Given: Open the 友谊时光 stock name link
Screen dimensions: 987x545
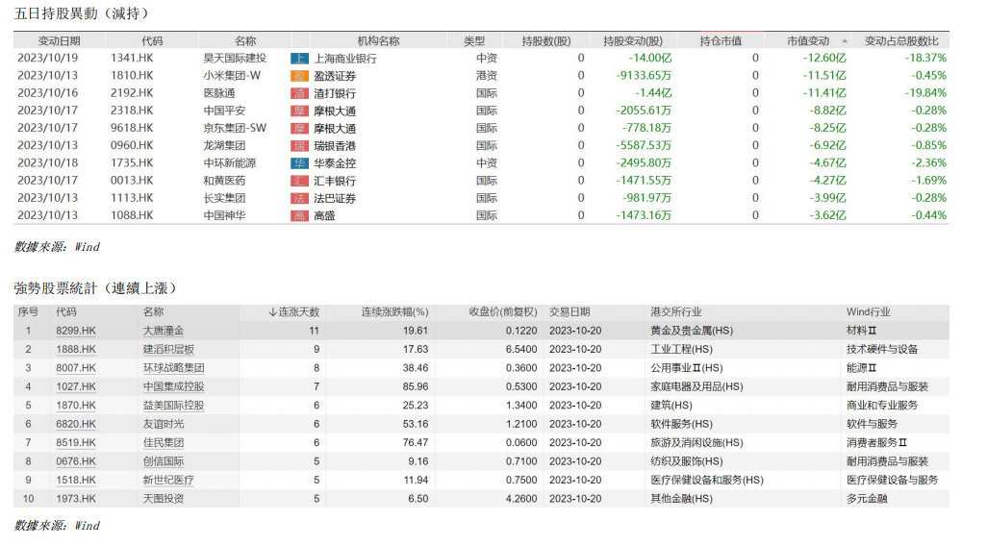Looking at the screenshot, I should (163, 424).
